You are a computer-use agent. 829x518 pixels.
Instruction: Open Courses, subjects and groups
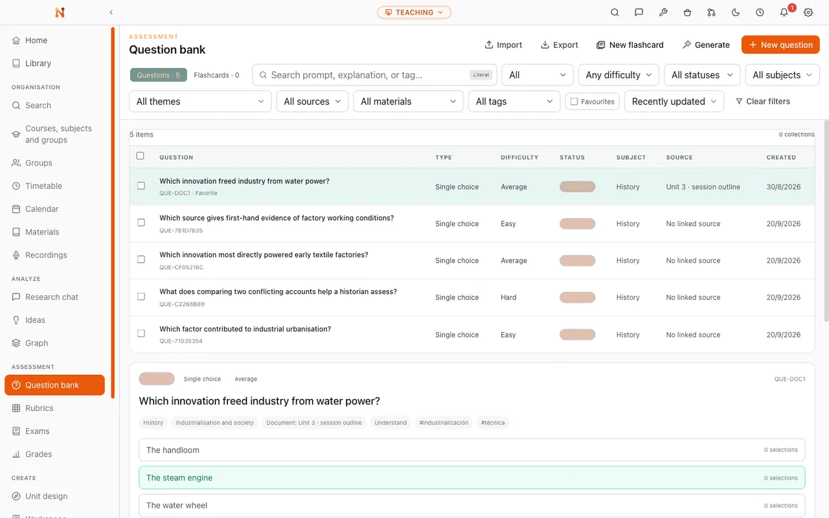[57, 134]
